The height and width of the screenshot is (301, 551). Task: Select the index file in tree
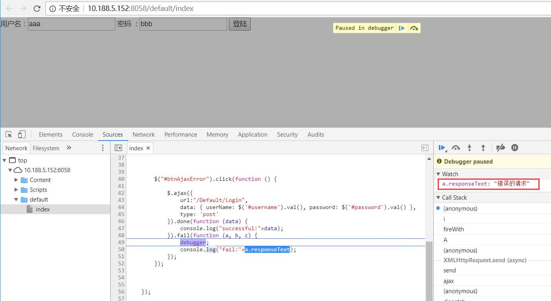pyautogui.click(x=55, y=209)
